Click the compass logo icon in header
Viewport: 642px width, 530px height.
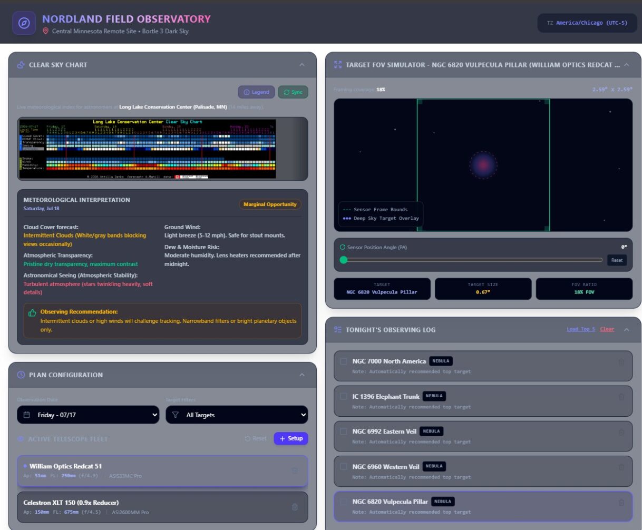tap(24, 23)
